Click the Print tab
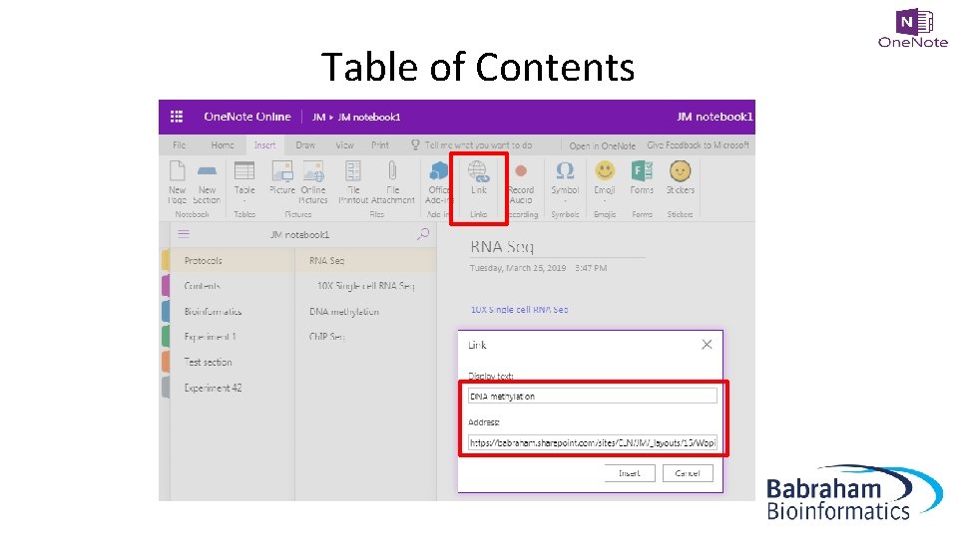 tap(380, 145)
